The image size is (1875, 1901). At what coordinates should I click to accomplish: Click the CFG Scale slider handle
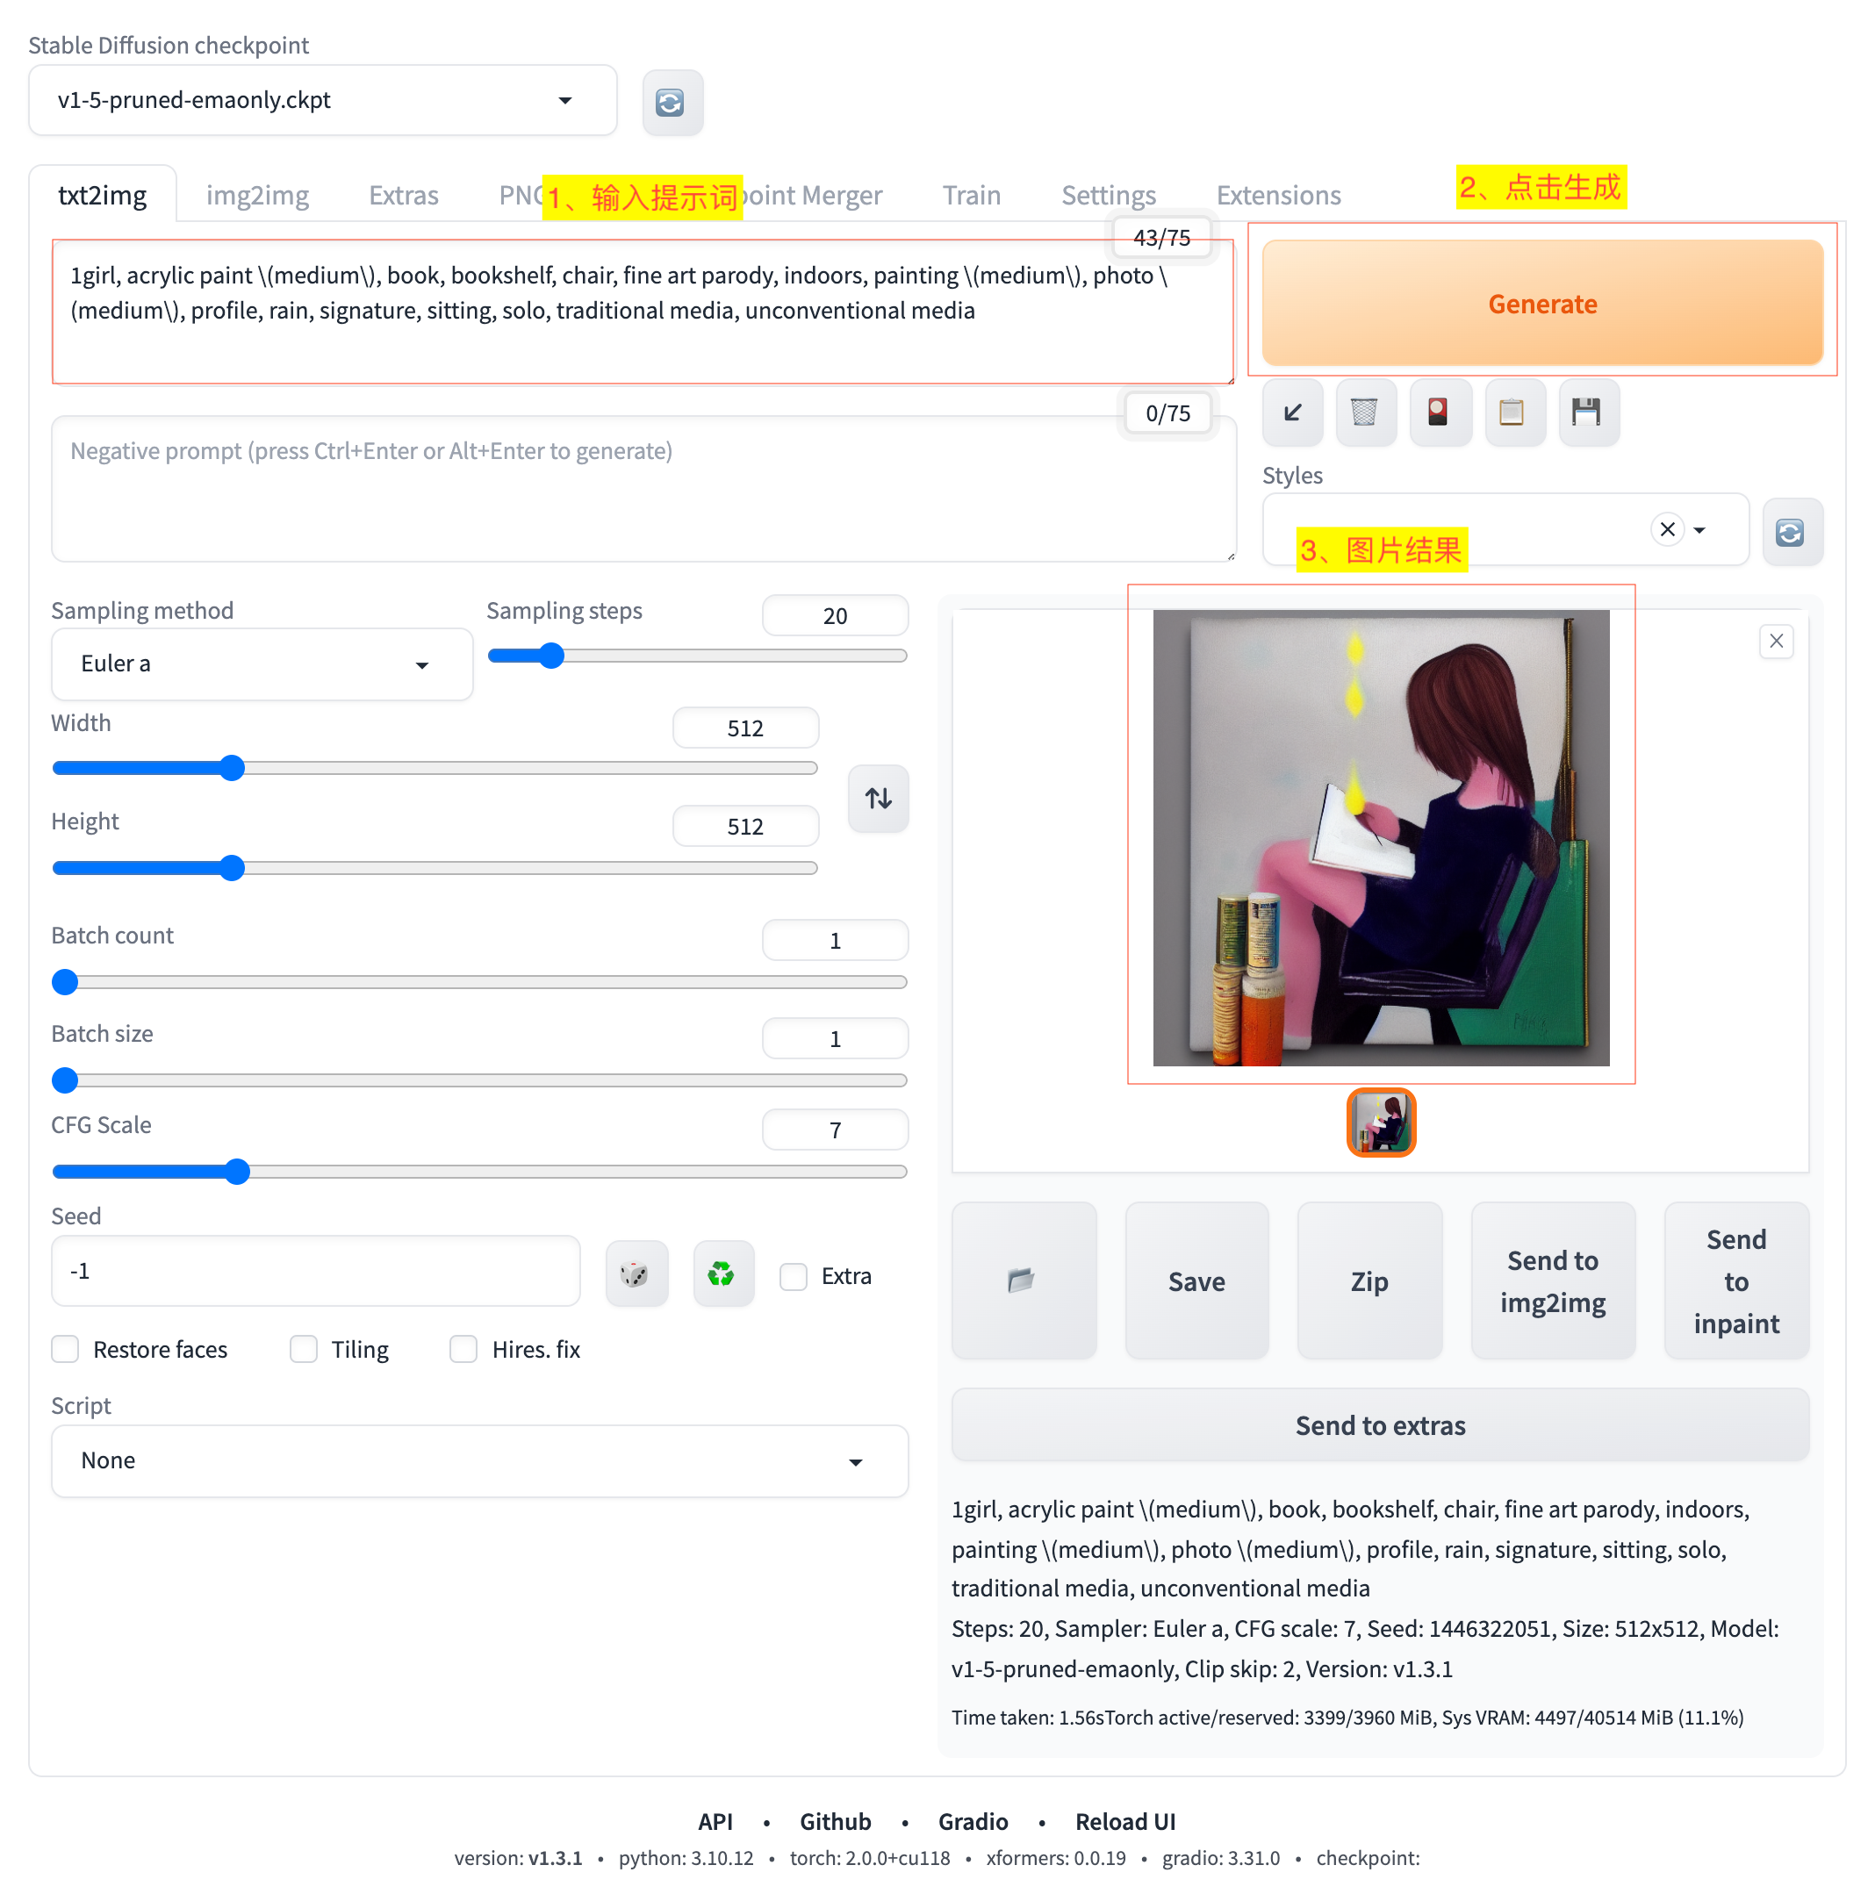pyautogui.click(x=237, y=1171)
